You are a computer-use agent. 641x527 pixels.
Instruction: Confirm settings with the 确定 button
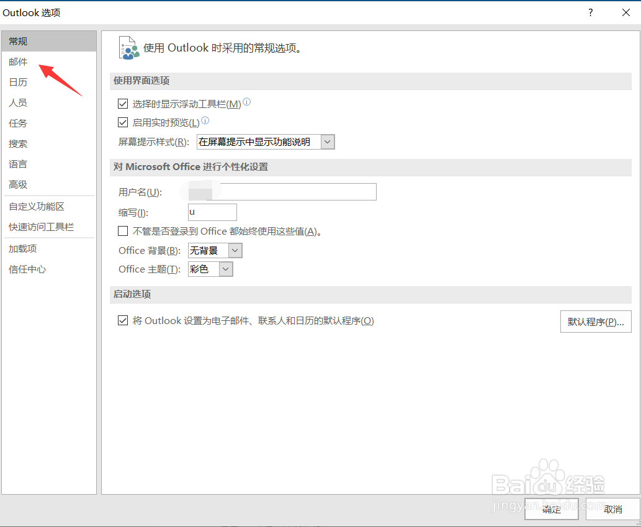550,509
